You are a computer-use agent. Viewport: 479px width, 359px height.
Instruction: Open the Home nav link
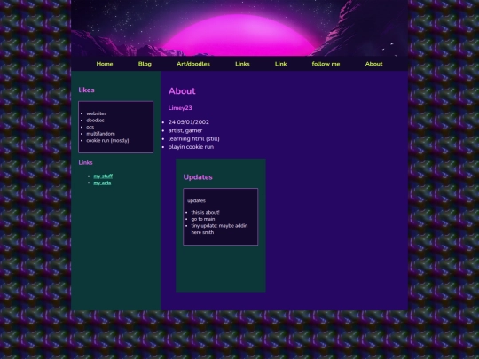click(105, 64)
